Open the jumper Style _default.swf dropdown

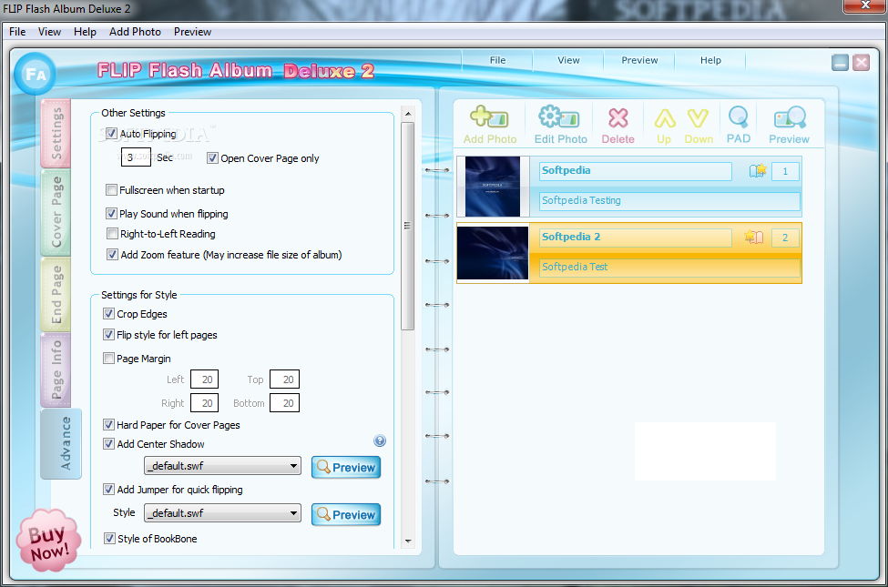coord(222,513)
